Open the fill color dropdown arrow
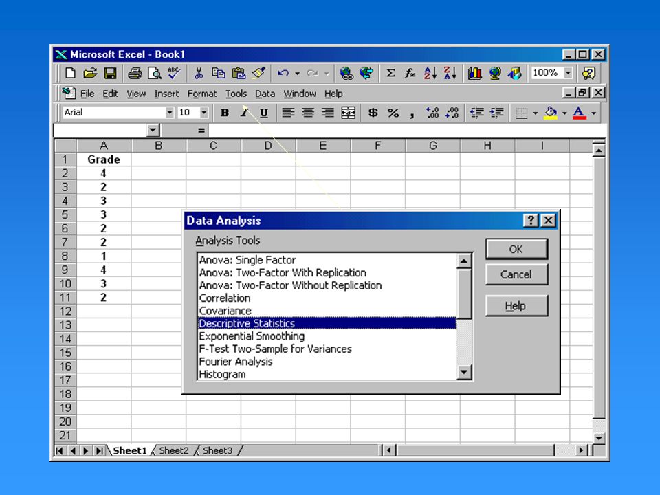Screen dimensions: 660x495 [564, 113]
